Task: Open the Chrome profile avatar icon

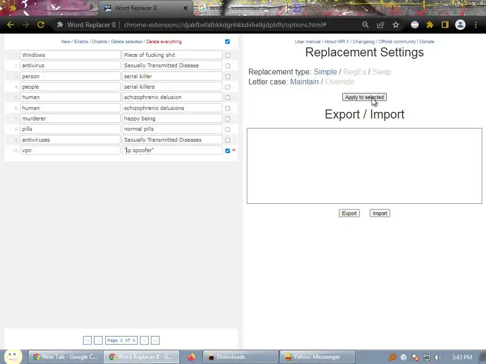Action: [460, 25]
